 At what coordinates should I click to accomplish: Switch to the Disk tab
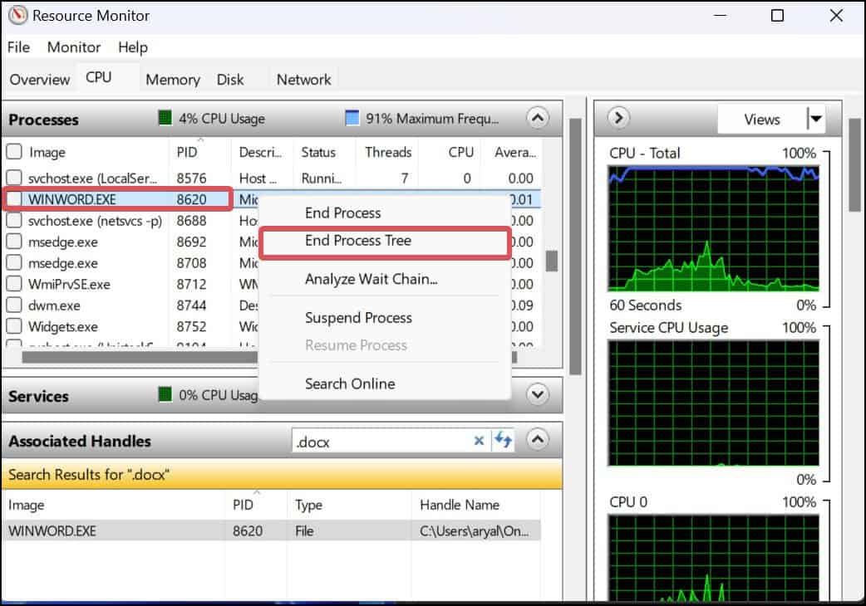point(229,80)
